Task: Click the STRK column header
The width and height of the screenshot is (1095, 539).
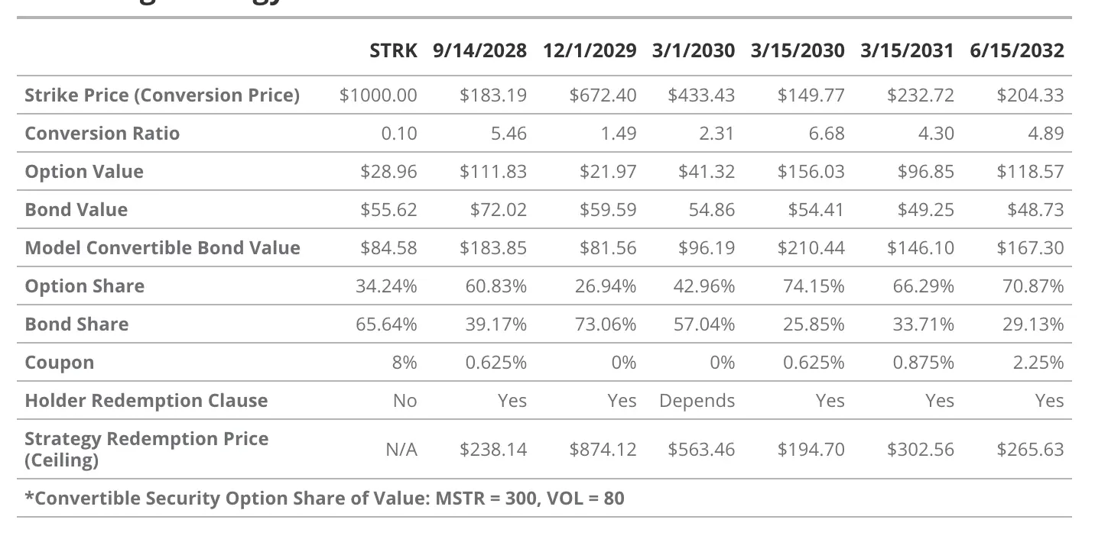Action: pyautogui.click(x=393, y=51)
